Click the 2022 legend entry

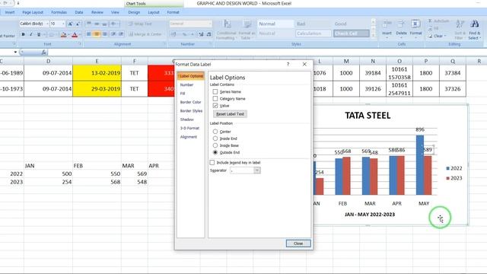click(454, 168)
